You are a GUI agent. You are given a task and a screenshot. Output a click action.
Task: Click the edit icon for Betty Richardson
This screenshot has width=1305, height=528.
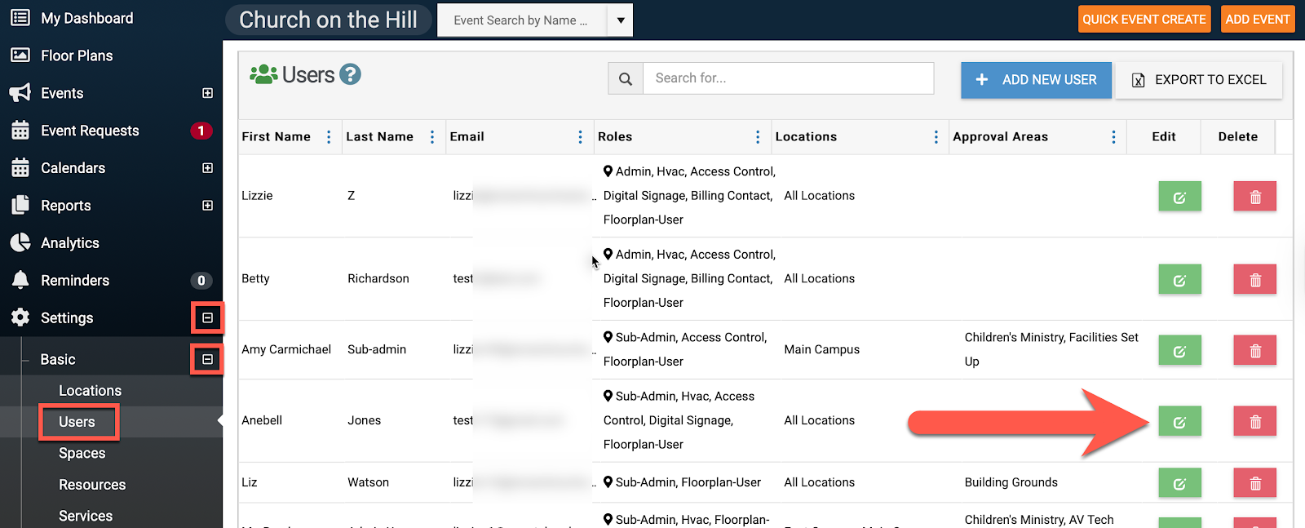[x=1179, y=280]
